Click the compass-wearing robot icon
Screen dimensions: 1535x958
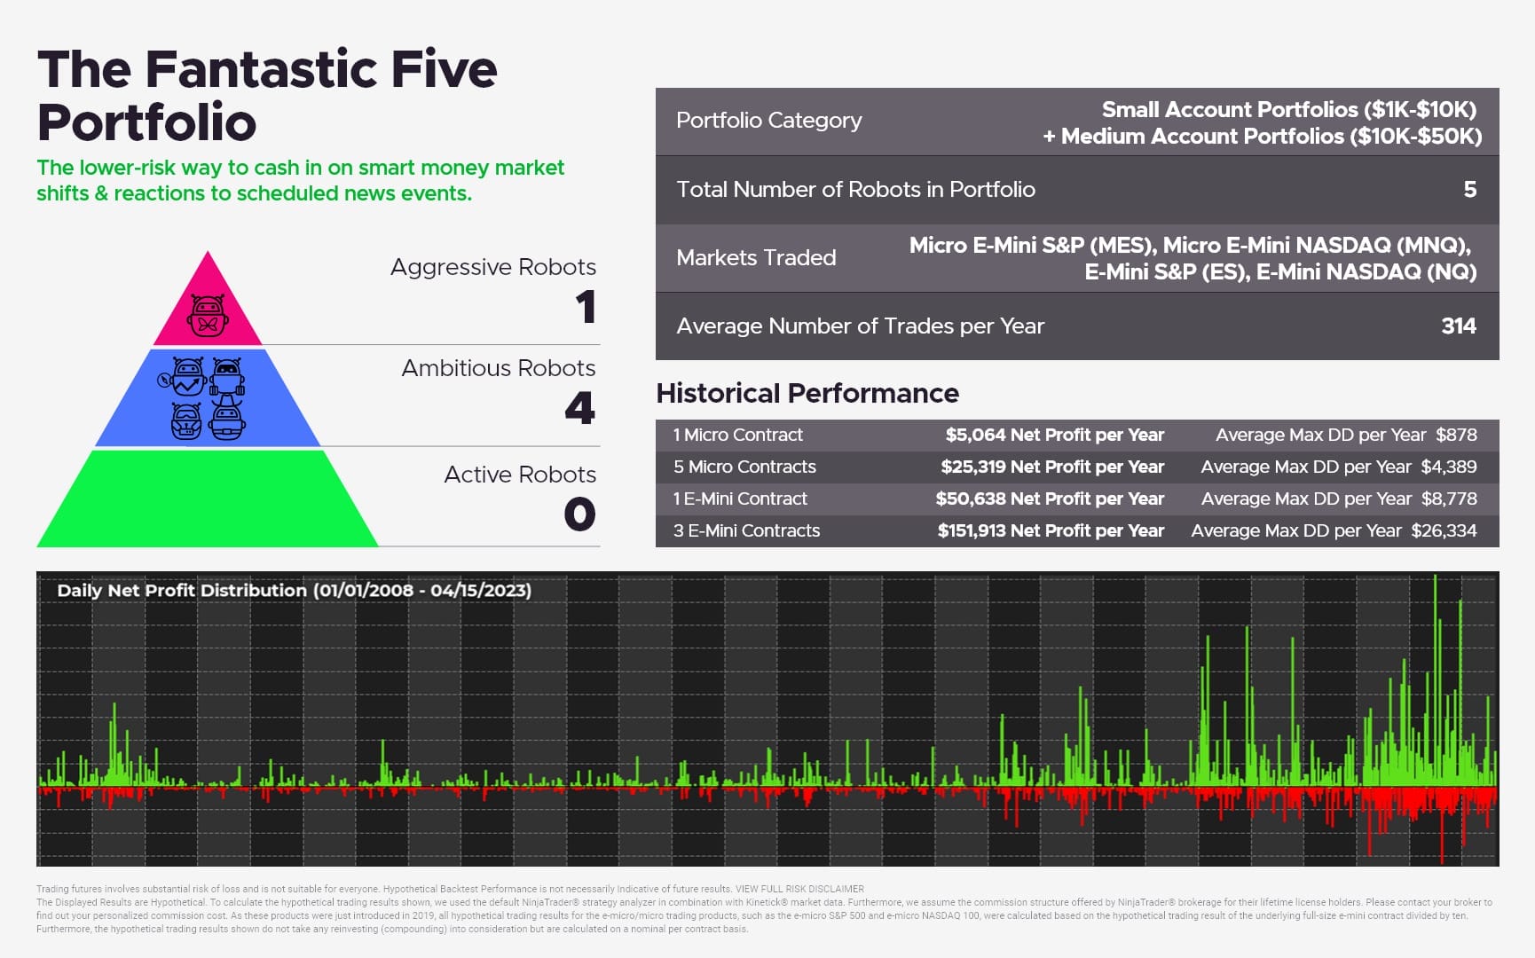(x=185, y=376)
